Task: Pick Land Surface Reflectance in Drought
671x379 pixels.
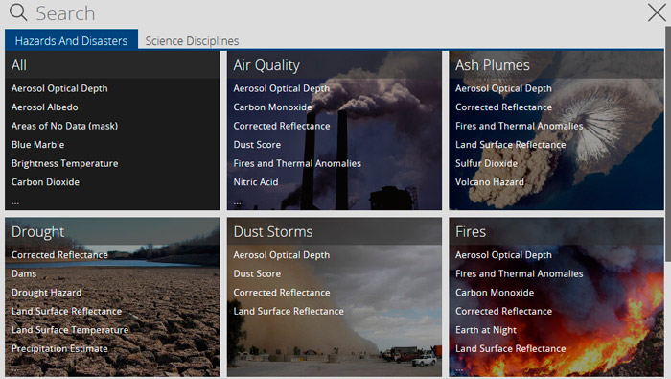Action: pos(66,311)
